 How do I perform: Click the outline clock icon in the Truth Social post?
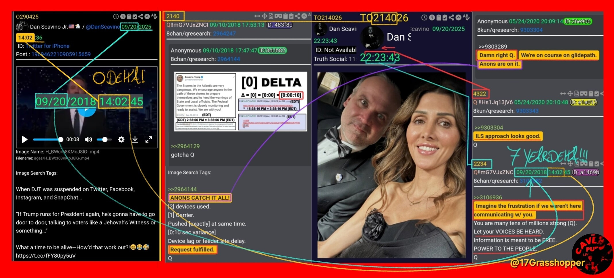tap(424, 17)
